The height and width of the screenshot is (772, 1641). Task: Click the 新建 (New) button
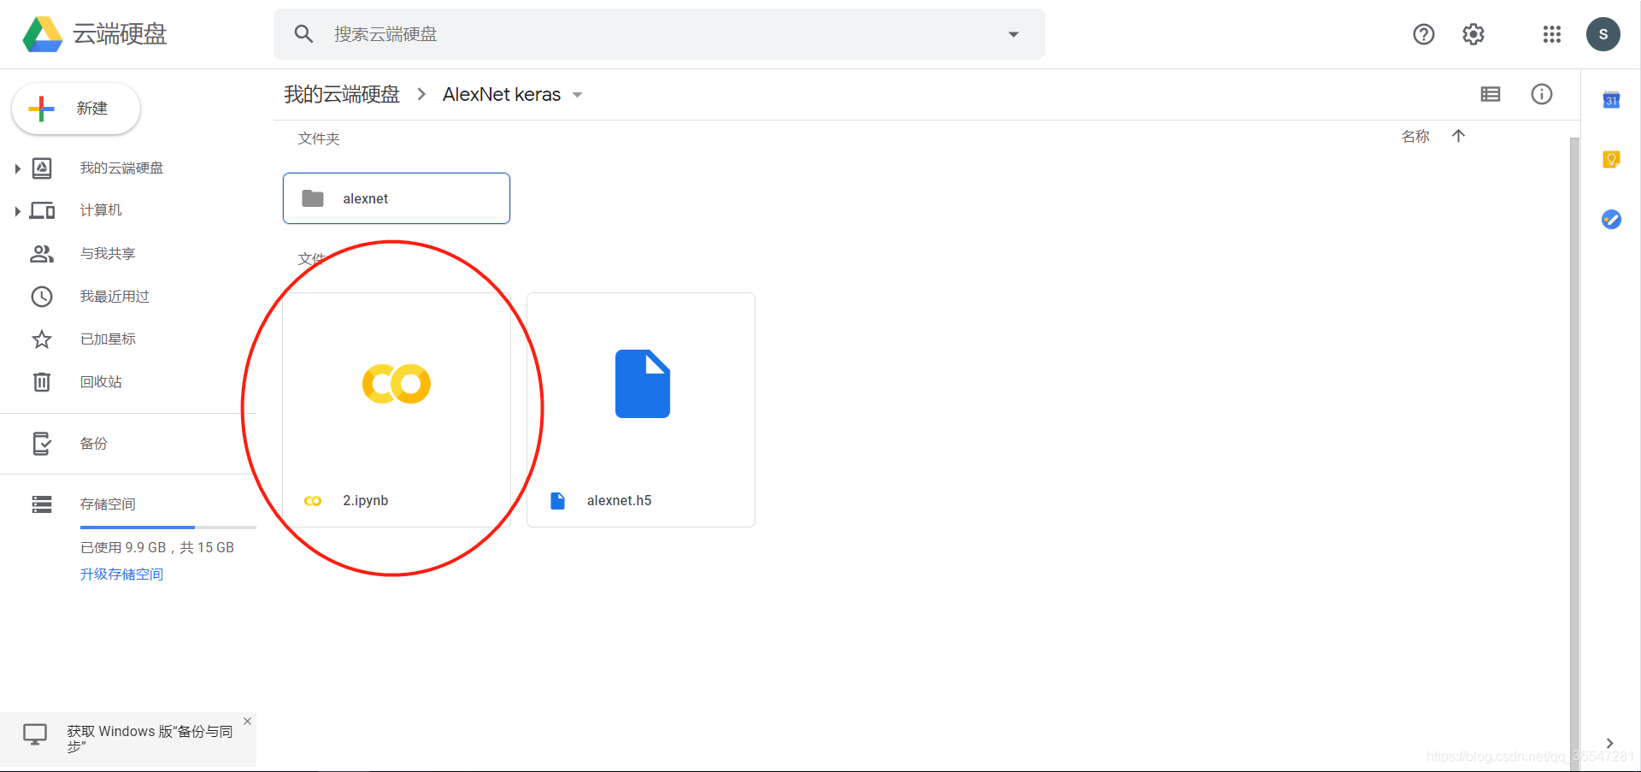pos(76,109)
